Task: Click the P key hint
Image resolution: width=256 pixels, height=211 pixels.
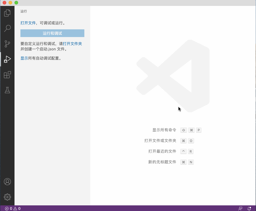Action: [x=199, y=130]
